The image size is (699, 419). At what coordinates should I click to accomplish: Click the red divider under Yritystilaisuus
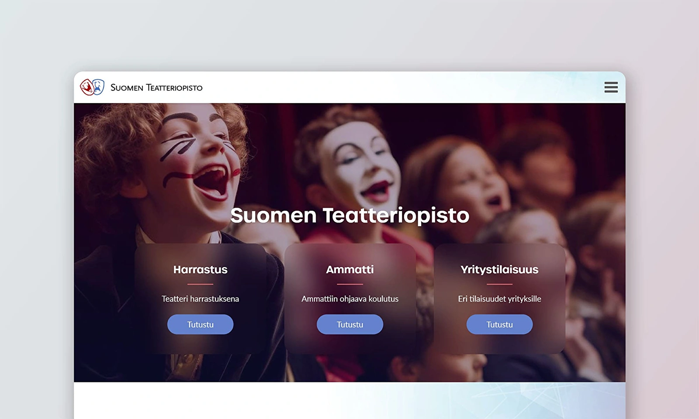[499, 284]
